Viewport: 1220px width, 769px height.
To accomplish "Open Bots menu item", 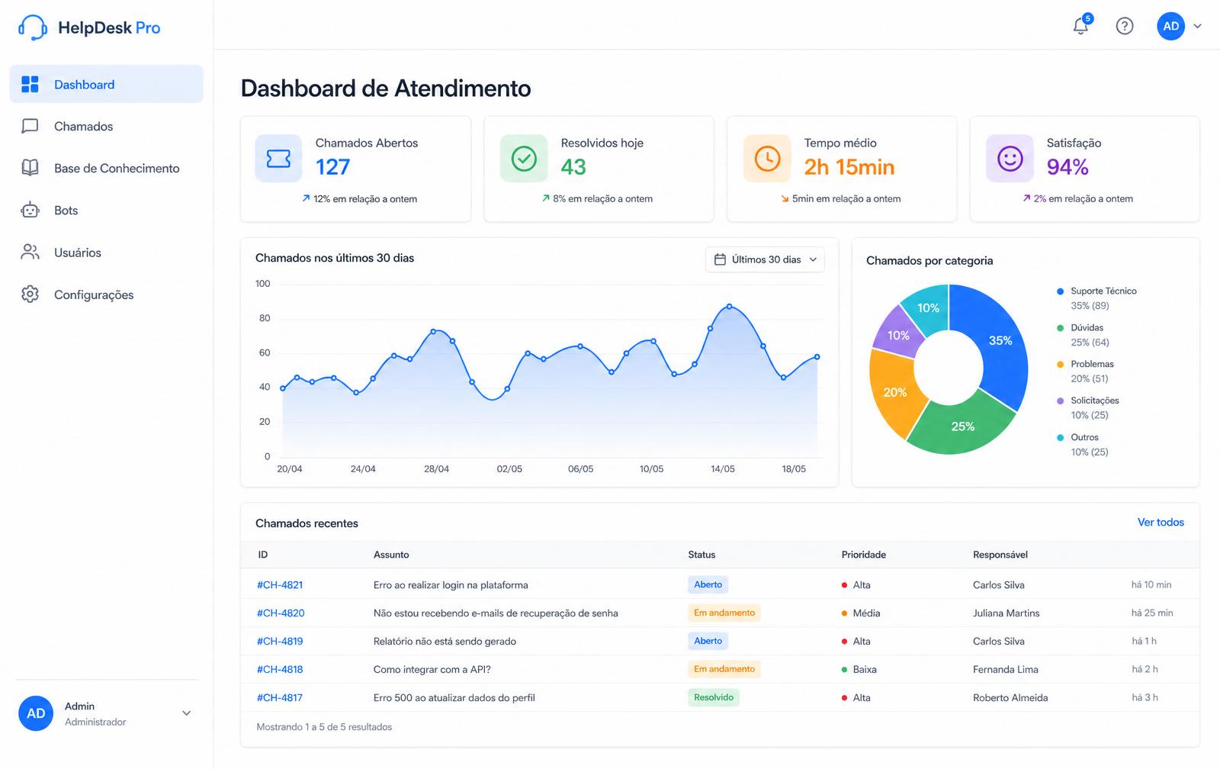I will pyautogui.click(x=106, y=211).
